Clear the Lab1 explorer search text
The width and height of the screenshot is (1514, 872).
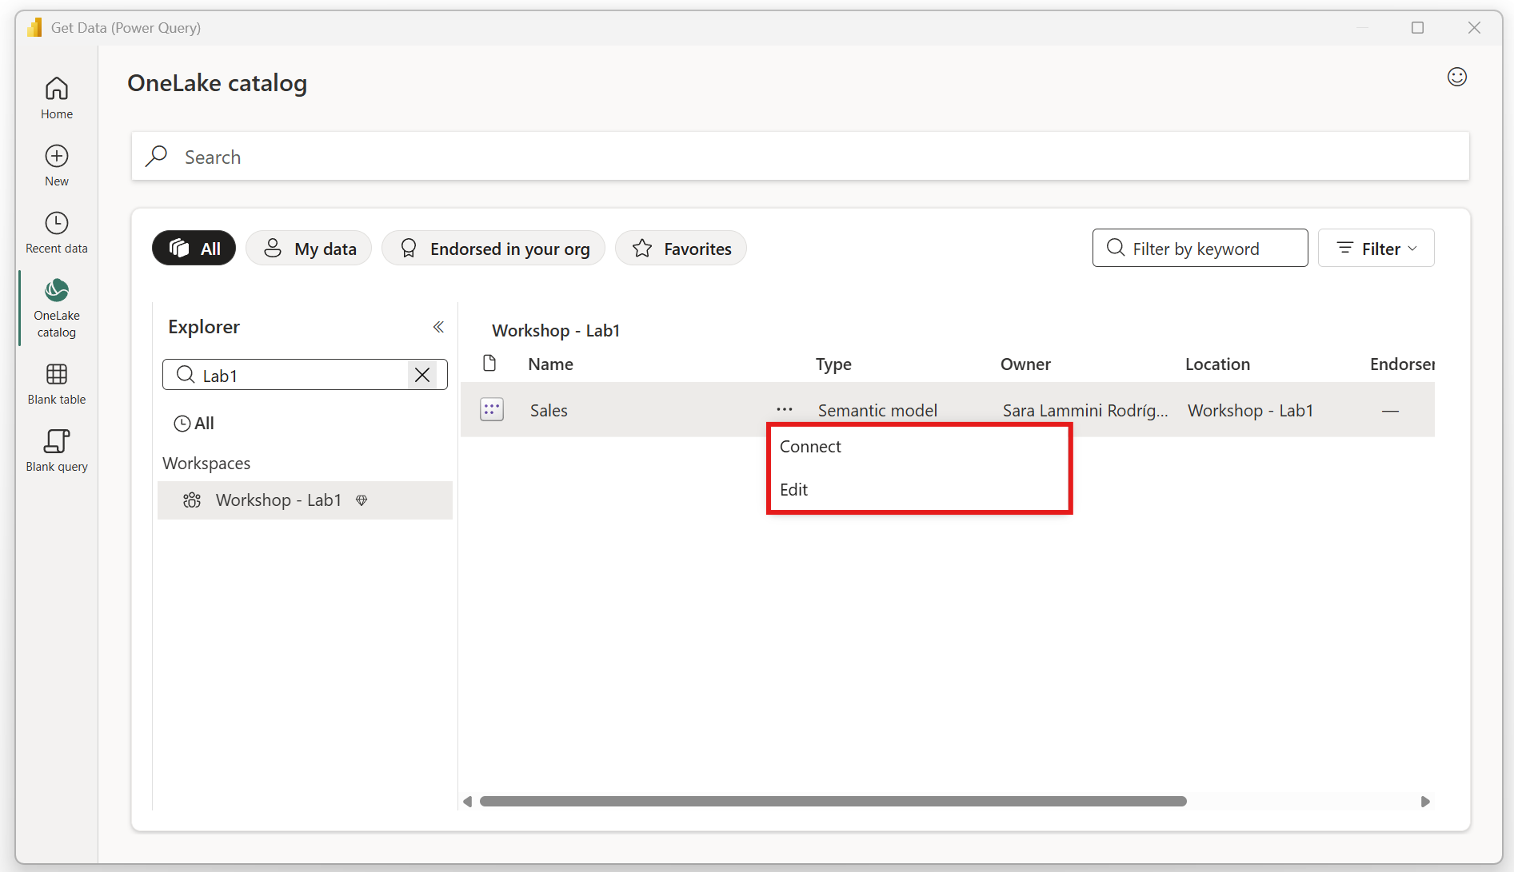422,375
